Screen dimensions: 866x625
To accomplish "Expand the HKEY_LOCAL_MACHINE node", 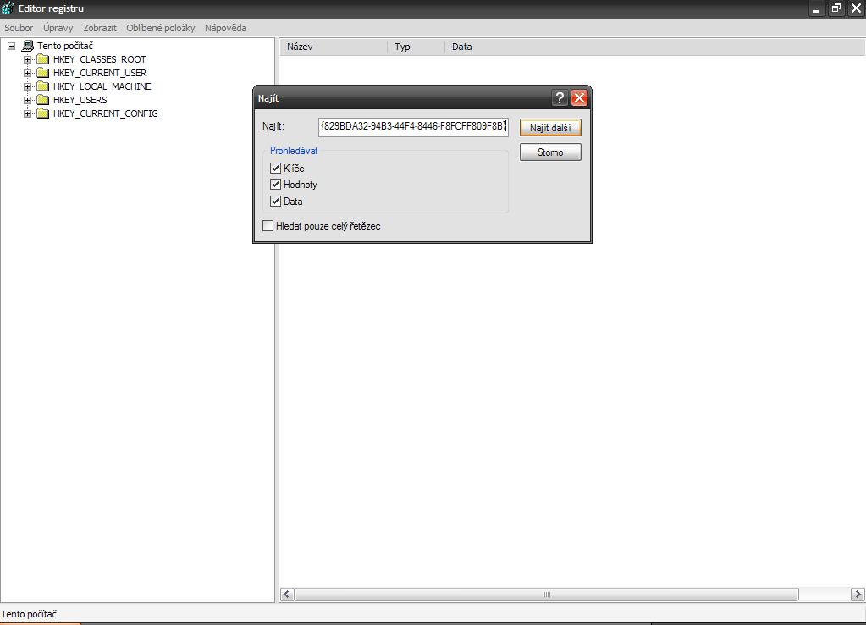I will (27, 86).
